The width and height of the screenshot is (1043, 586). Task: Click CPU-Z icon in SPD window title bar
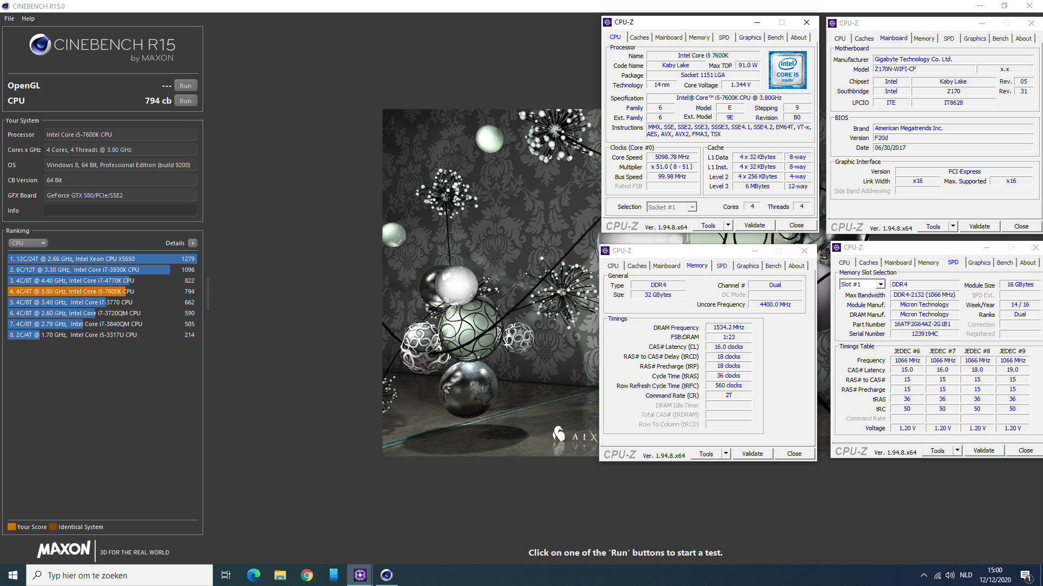pos(837,247)
